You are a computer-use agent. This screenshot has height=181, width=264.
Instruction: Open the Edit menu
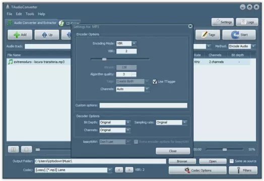coord(19,14)
